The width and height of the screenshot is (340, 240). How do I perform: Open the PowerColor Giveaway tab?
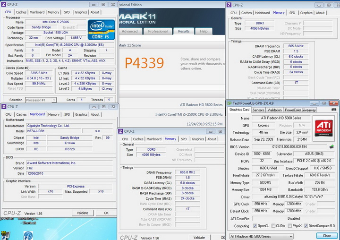pyautogui.click(x=300, y=110)
